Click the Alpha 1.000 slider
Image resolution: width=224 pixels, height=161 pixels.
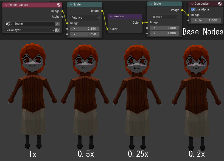coord(206,20)
